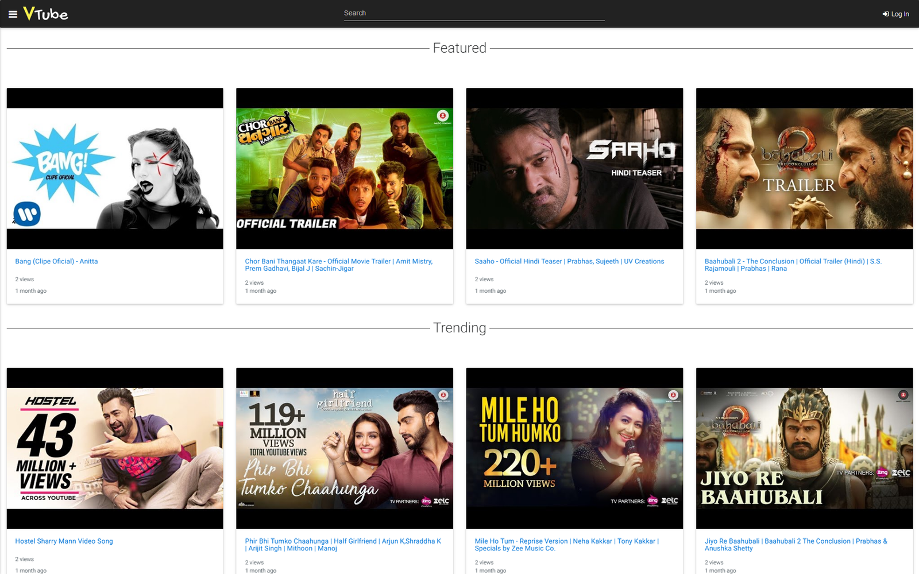919x574 pixels.
Task: Open the Baahubali 2 trailer thumbnail
Action: point(804,168)
